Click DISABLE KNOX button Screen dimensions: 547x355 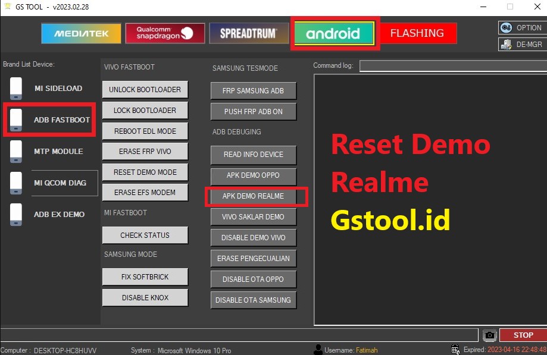pyautogui.click(x=145, y=297)
